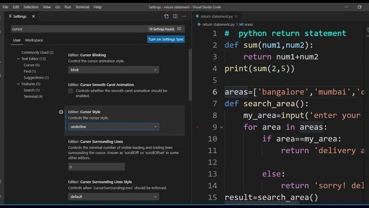
Task: Click line number 6 in editor
Action: click(x=214, y=92)
